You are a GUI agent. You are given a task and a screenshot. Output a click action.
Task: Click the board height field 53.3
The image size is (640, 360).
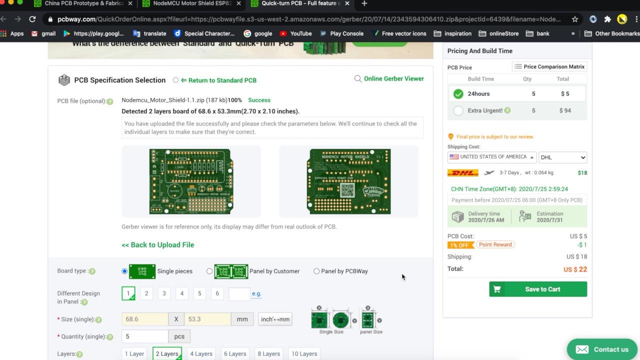point(207,319)
